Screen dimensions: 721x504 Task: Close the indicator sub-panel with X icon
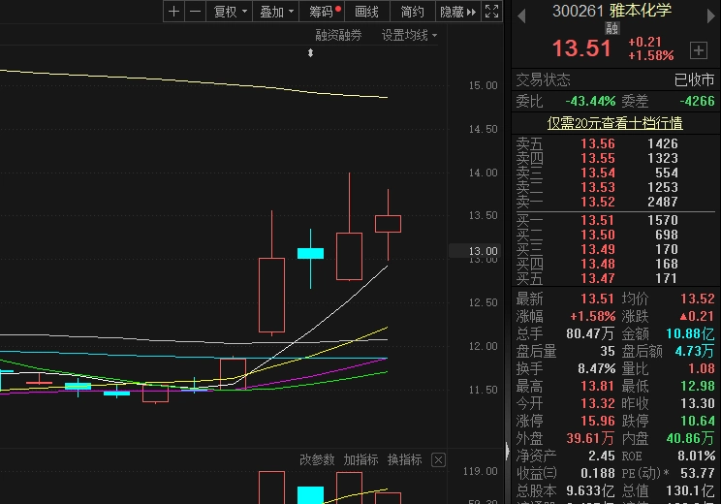[x=438, y=459]
